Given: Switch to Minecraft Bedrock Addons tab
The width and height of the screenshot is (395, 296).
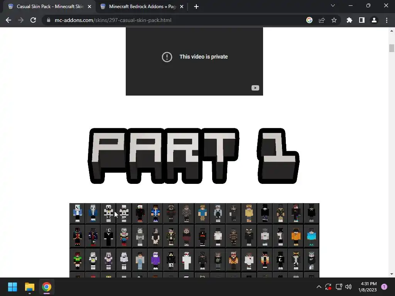Looking at the screenshot, I should pos(142,7).
